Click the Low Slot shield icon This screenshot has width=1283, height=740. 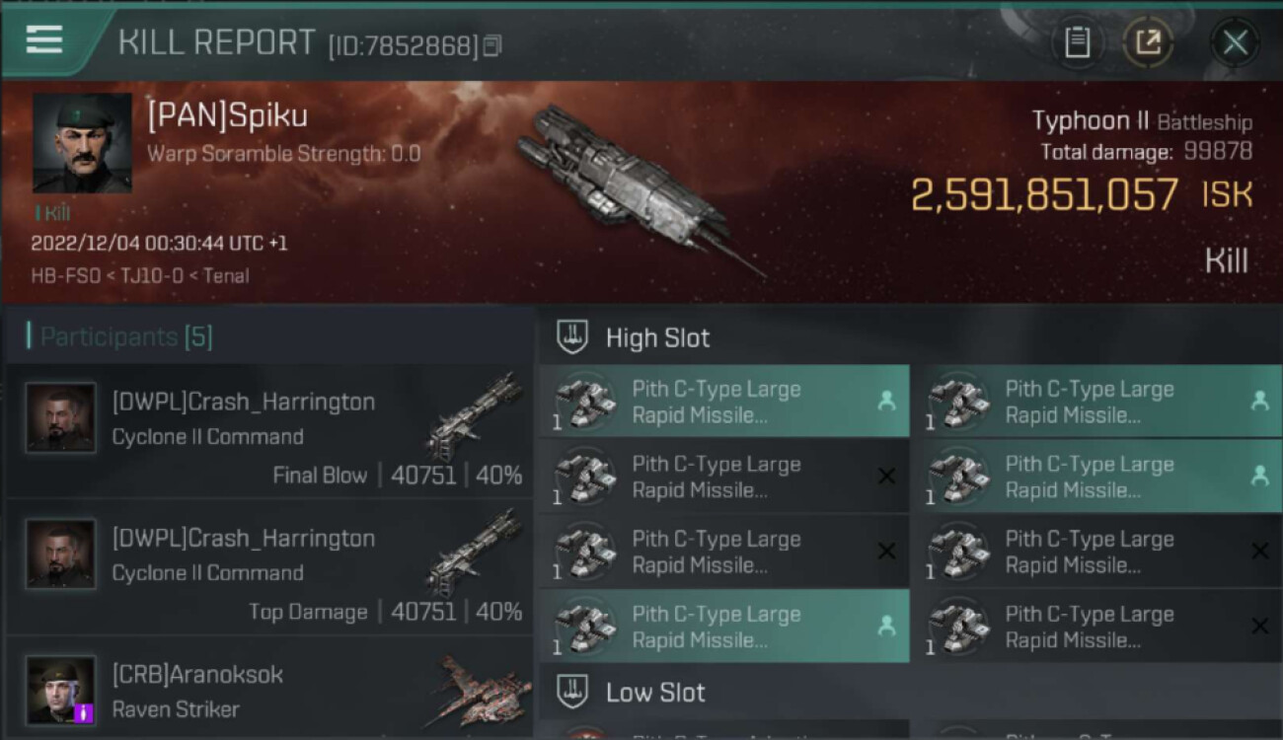point(572,693)
